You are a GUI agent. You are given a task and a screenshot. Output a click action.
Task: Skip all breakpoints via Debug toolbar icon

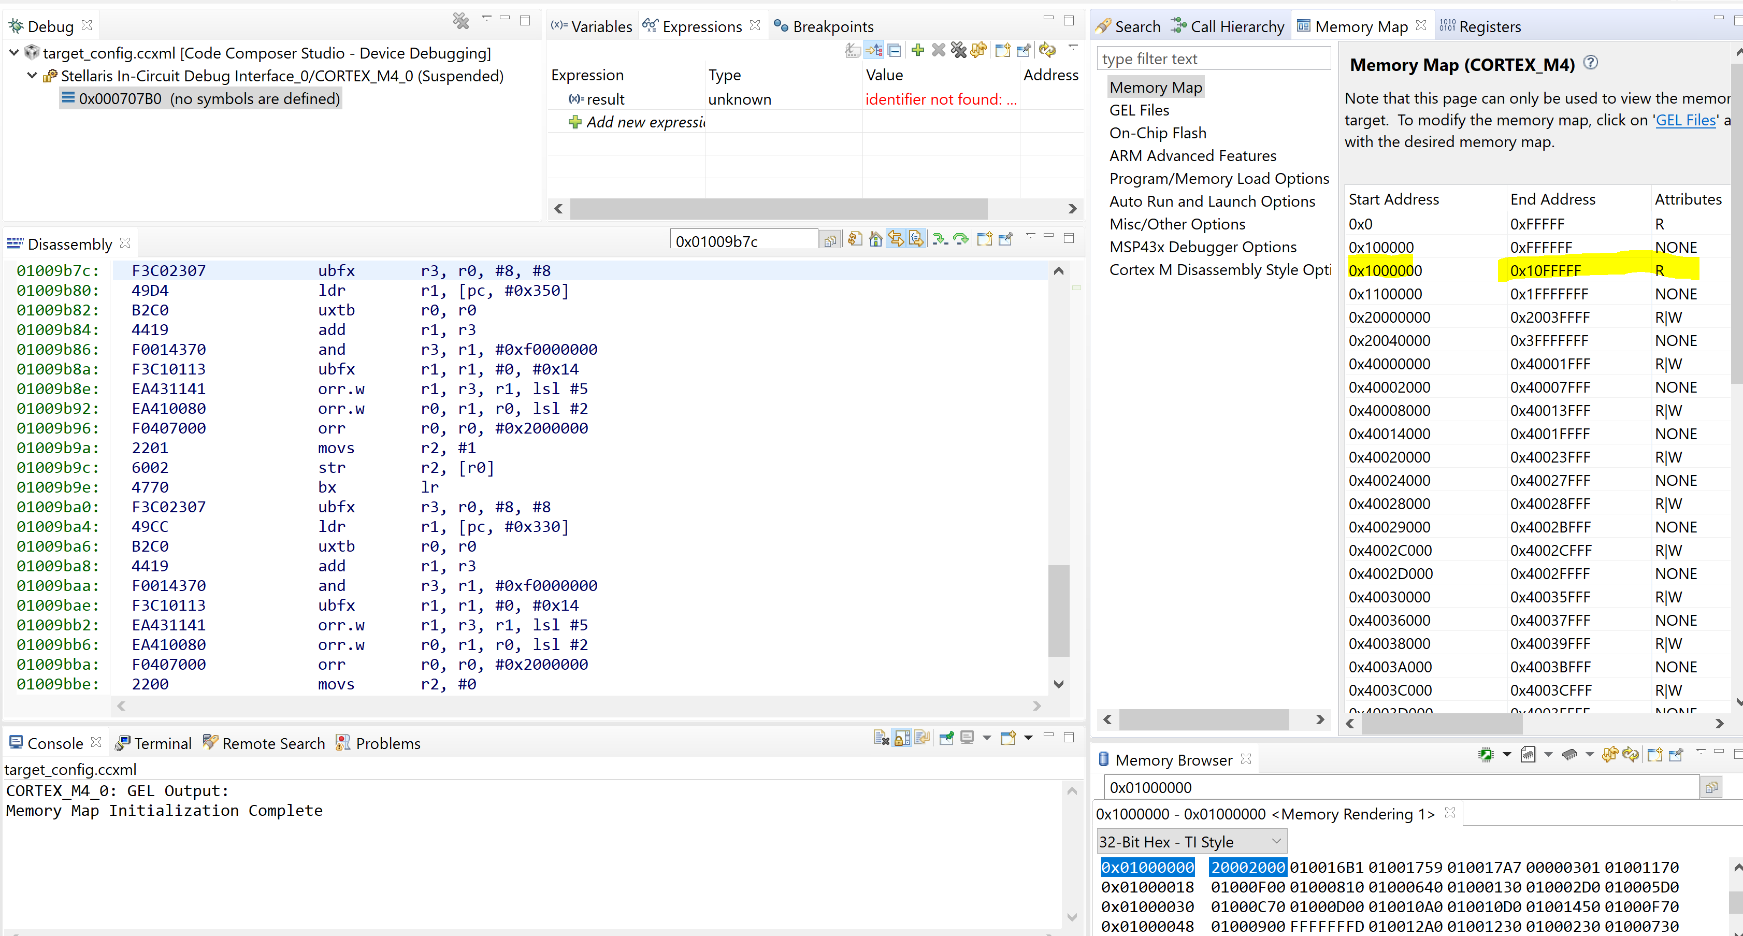click(461, 21)
